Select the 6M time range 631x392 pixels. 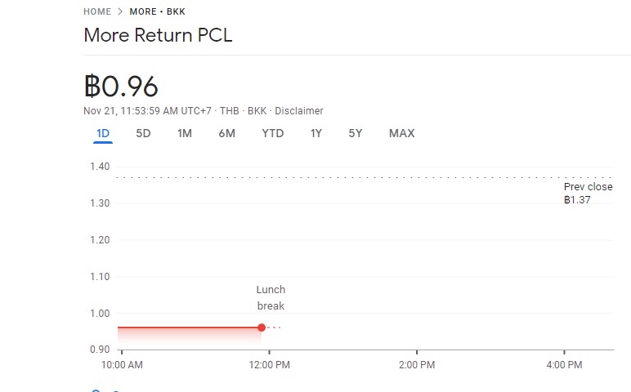226,133
